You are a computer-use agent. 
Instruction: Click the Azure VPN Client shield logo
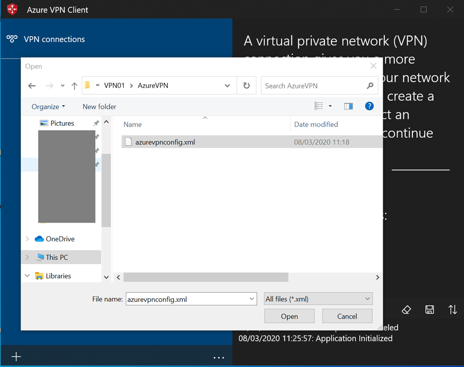12,10
